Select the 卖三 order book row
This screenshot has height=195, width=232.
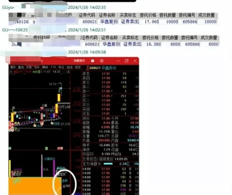click(111, 82)
